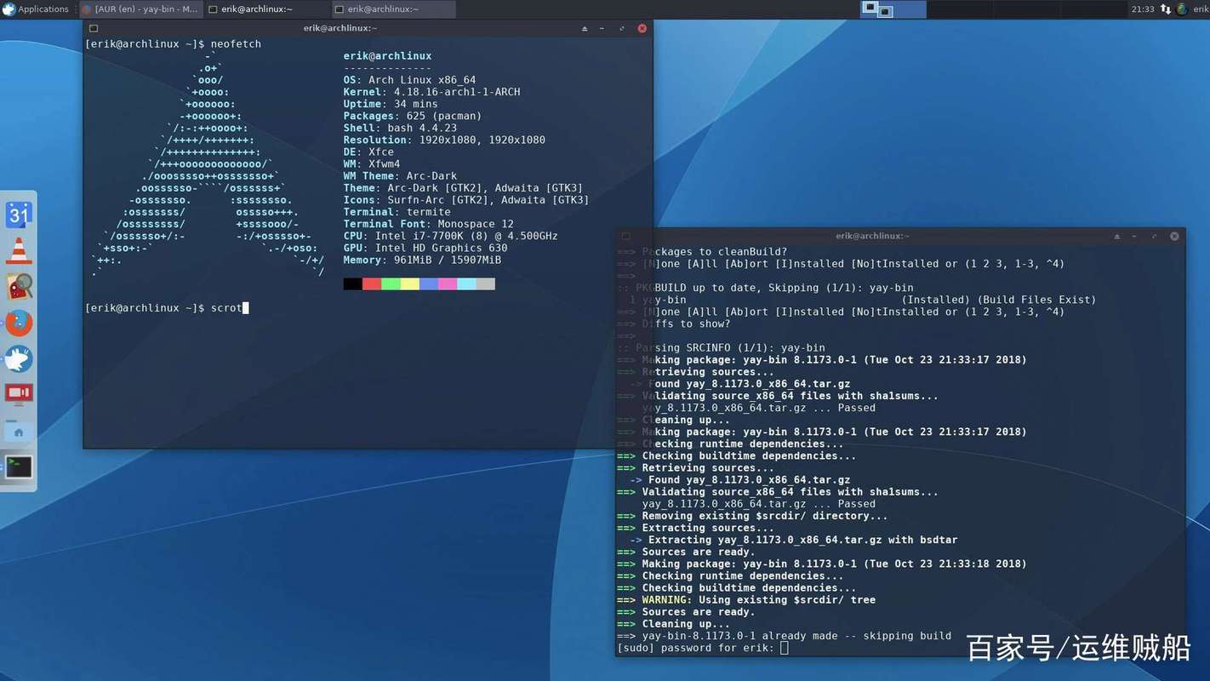Launch the calendar app showing 31 in the dock
The width and height of the screenshot is (1210, 681).
pos(19,214)
